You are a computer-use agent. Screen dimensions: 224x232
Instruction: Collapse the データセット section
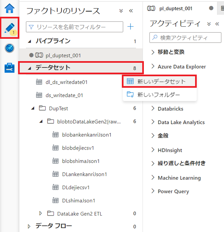coord(30,68)
